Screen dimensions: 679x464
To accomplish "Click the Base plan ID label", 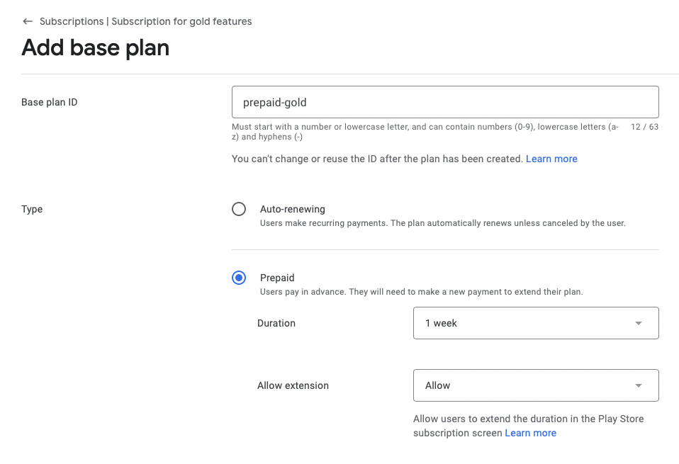I will pos(50,102).
